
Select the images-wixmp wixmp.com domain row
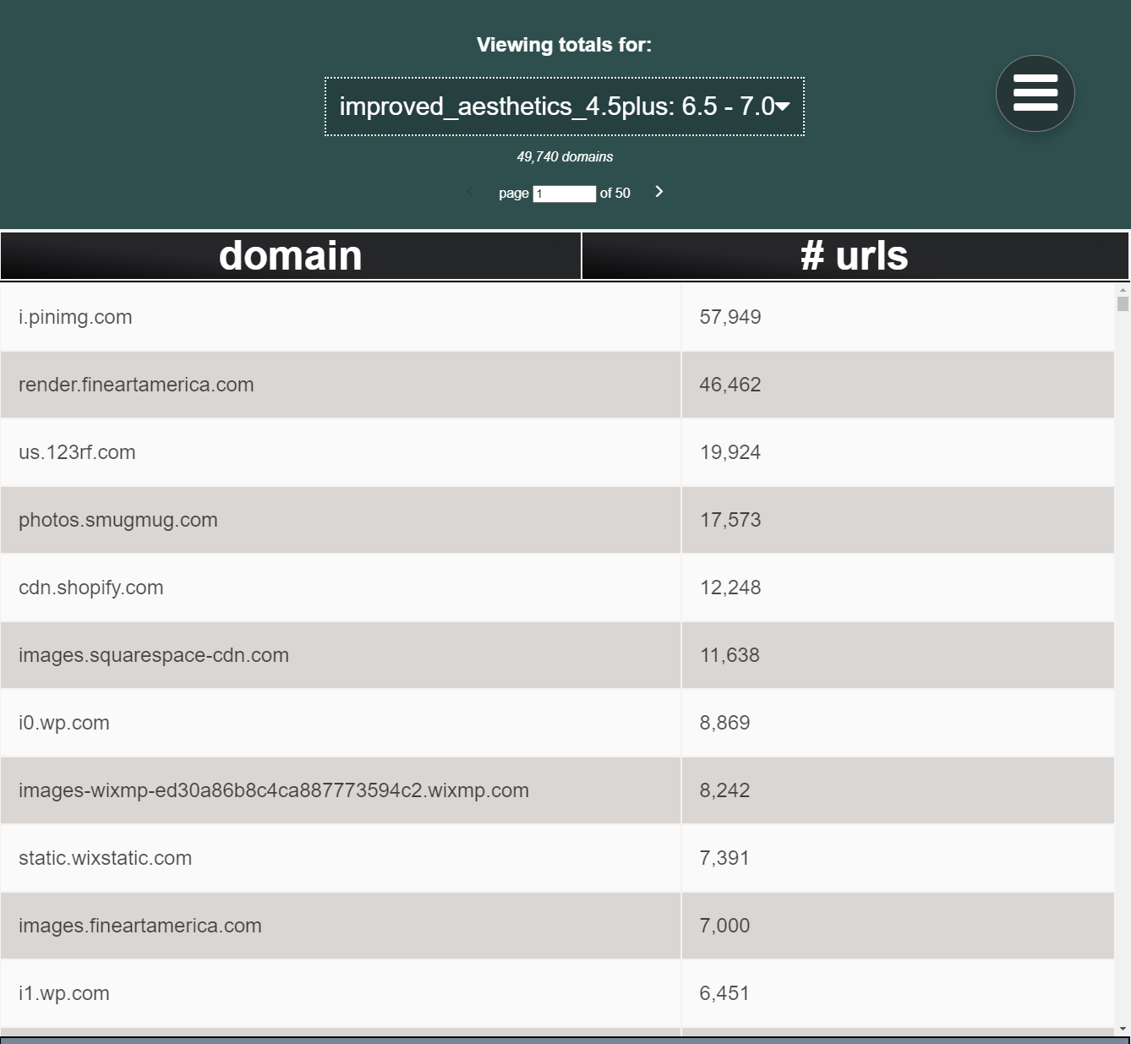pos(557,790)
